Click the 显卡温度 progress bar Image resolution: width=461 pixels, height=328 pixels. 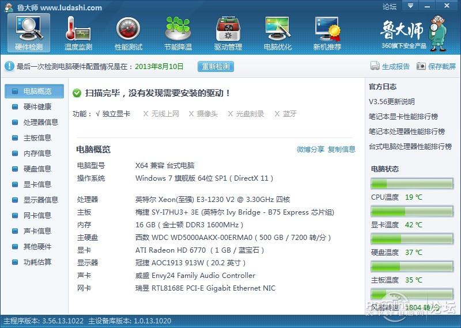(412, 211)
